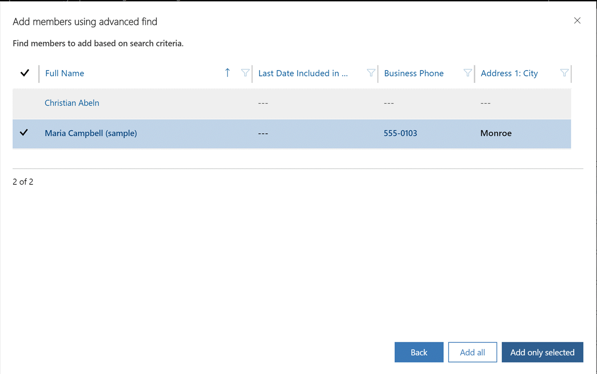This screenshot has height=374, width=597.
Task: Select the Monroe city cell
Action: tap(496, 133)
